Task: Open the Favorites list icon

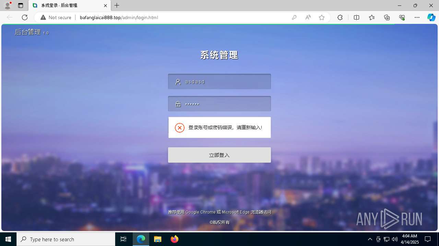Action: (x=372, y=17)
